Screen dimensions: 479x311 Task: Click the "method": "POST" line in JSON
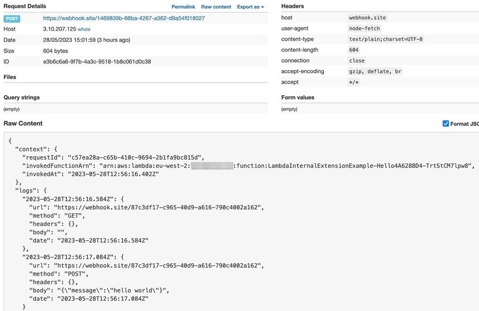[59, 274]
